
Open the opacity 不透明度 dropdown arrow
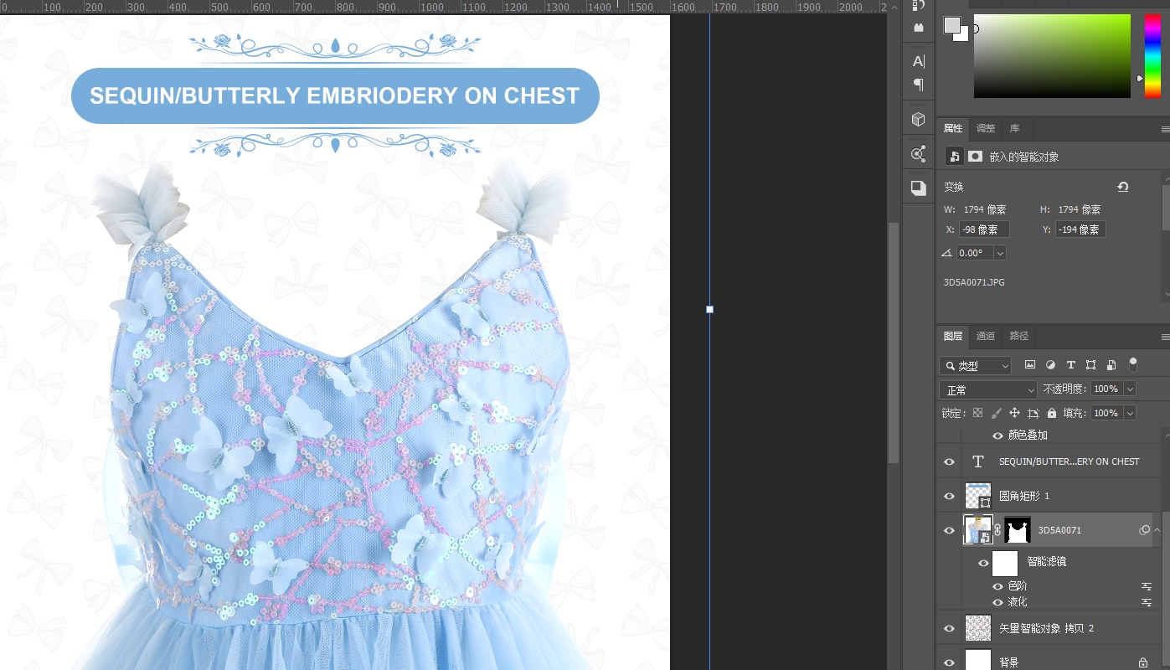tap(1130, 389)
